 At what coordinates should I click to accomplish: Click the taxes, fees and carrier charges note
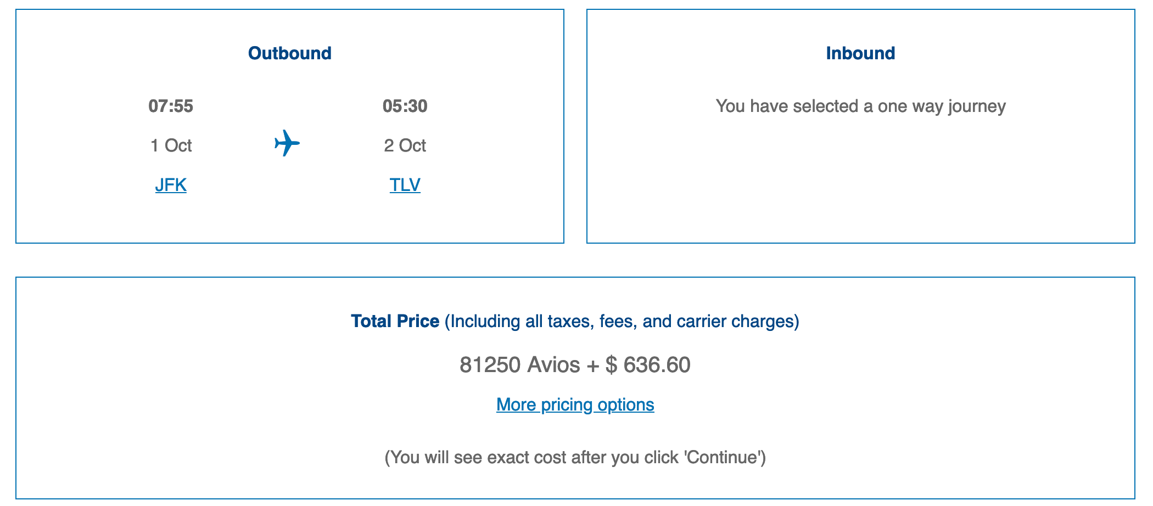tap(622, 321)
